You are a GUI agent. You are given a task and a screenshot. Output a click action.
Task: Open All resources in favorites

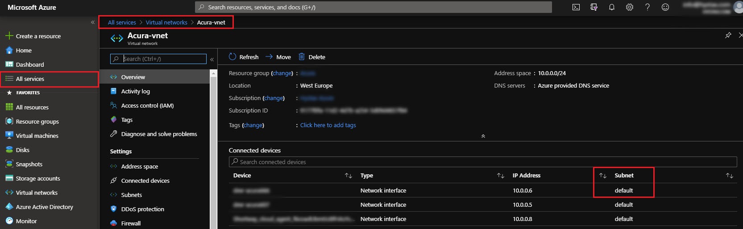[32, 107]
